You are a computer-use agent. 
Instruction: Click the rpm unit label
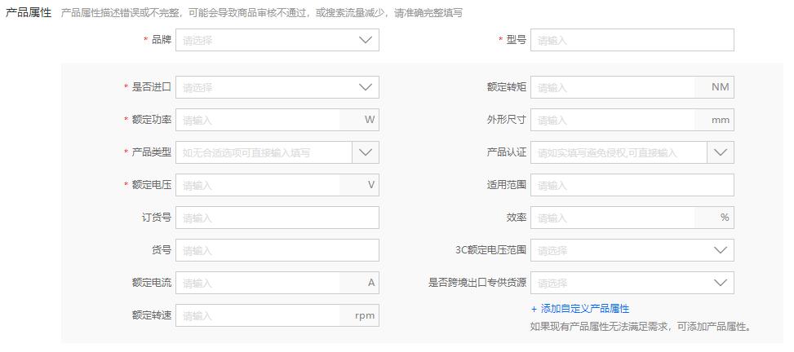click(x=365, y=315)
